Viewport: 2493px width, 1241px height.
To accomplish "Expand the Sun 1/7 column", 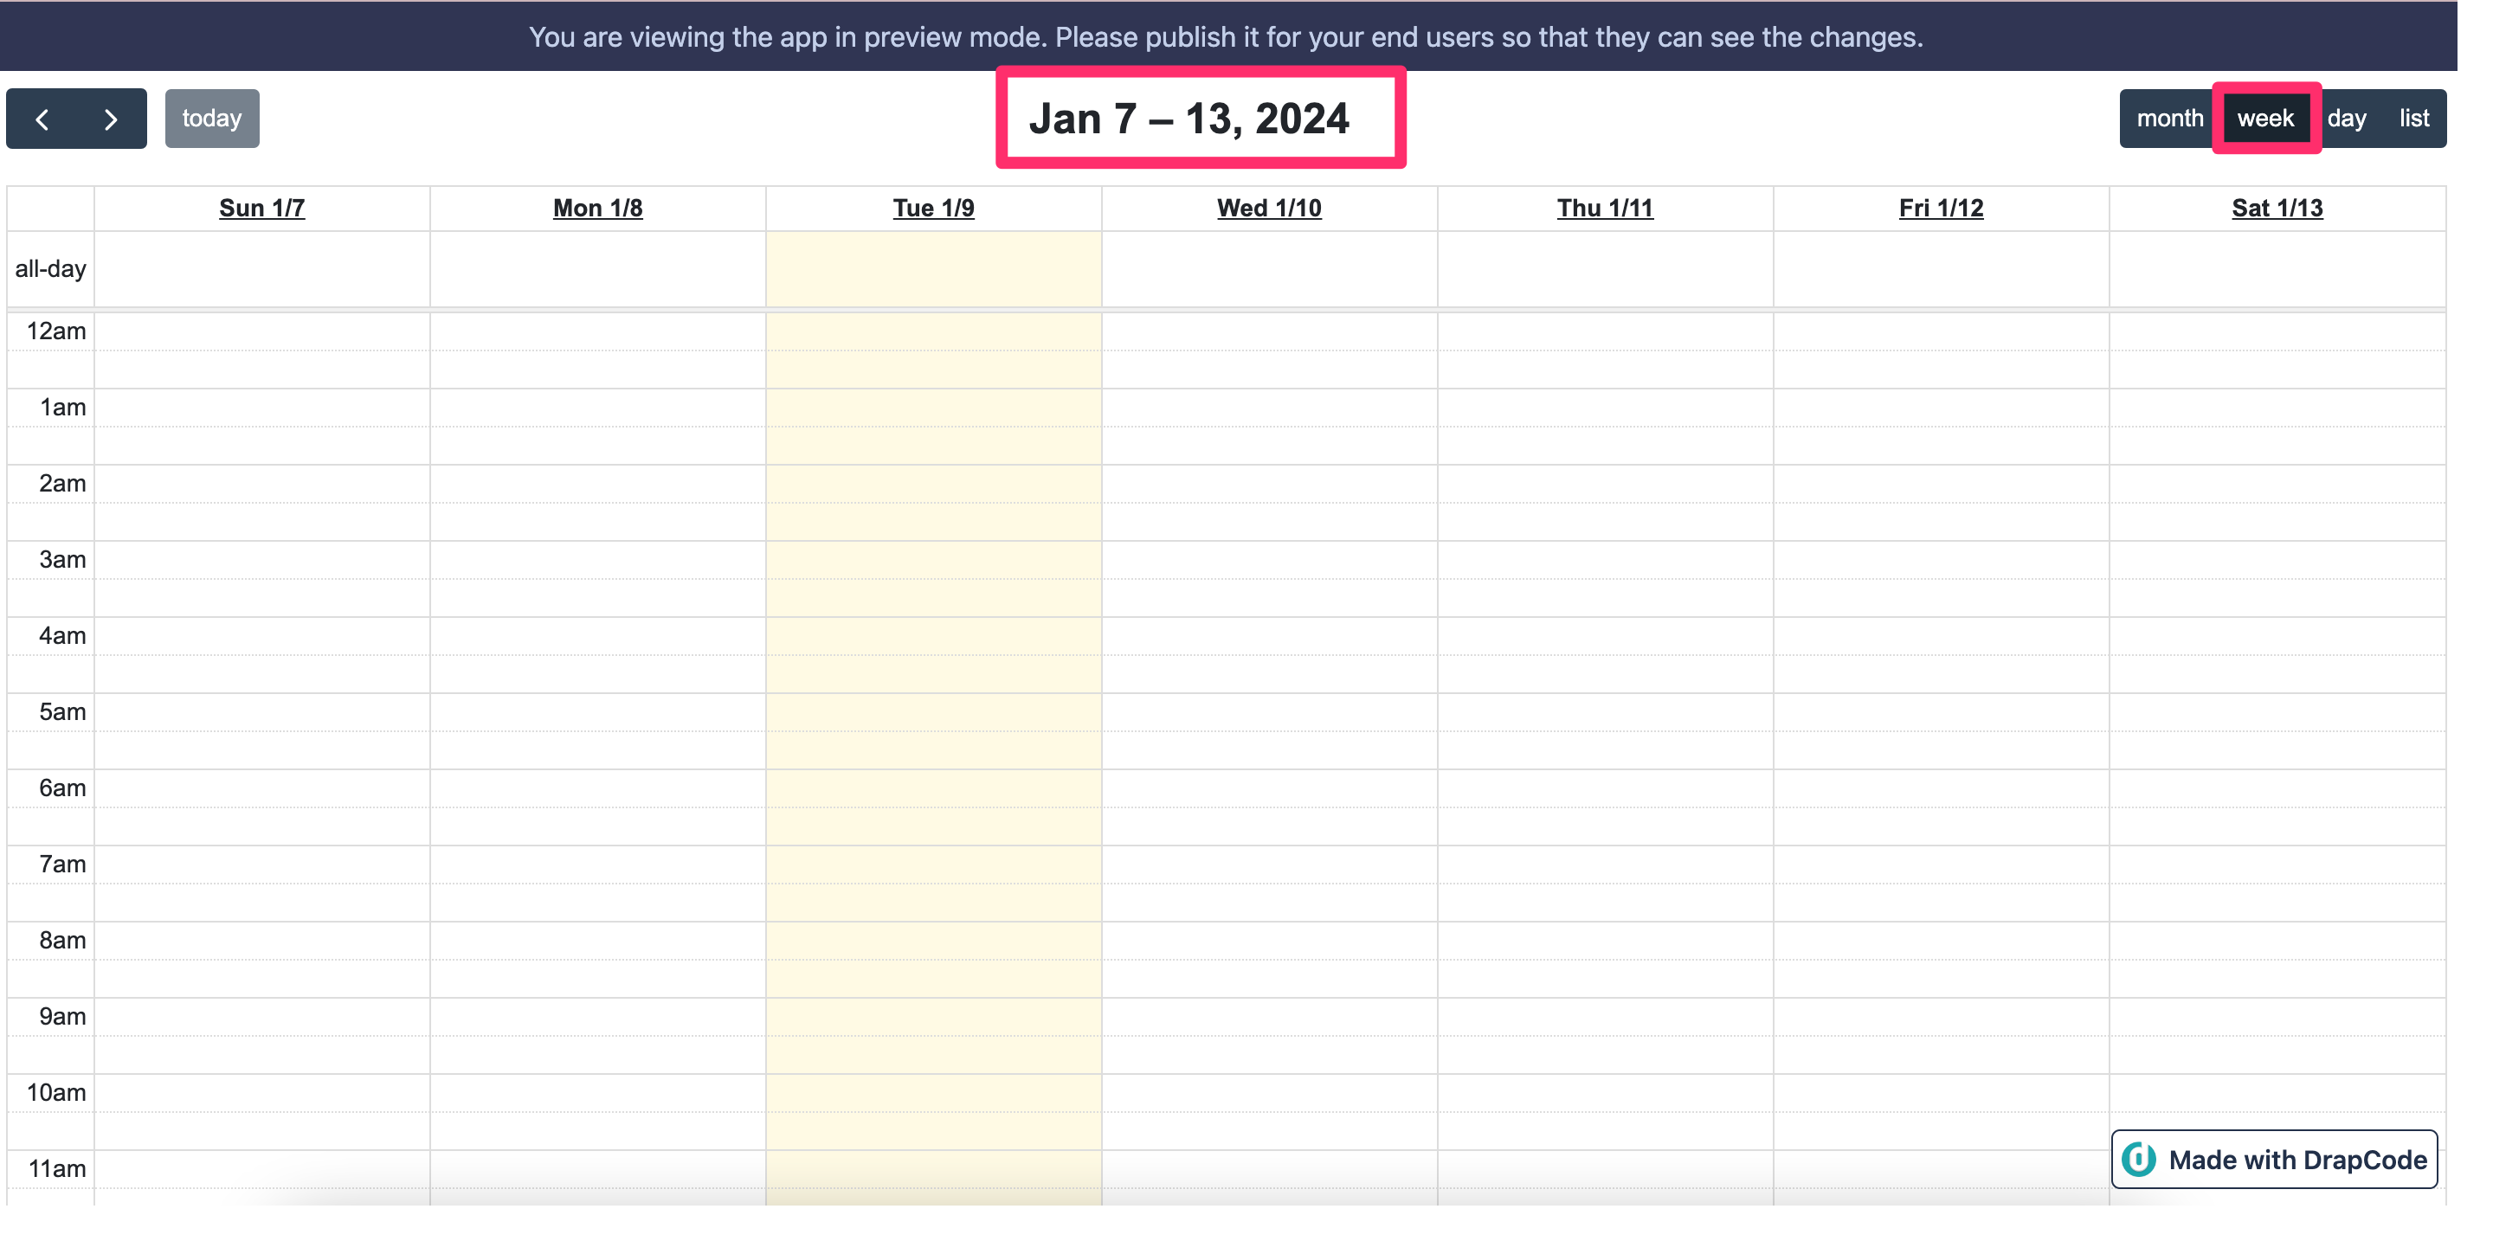I will click(262, 209).
